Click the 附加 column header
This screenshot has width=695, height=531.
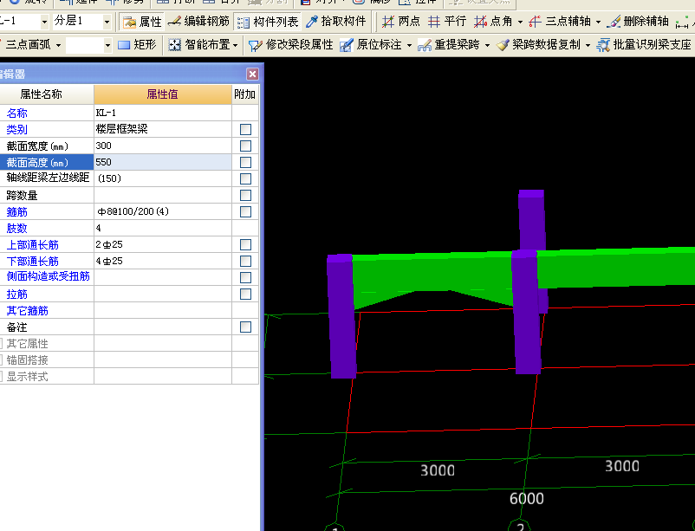pyautogui.click(x=245, y=94)
